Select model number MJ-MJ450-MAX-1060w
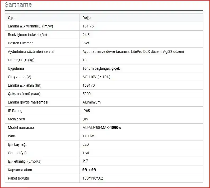This screenshot has width=210, height=188. [102, 128]
